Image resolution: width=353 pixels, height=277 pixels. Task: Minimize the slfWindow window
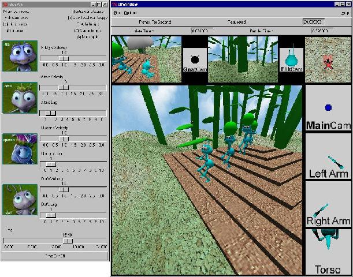(x=337, y=4)
